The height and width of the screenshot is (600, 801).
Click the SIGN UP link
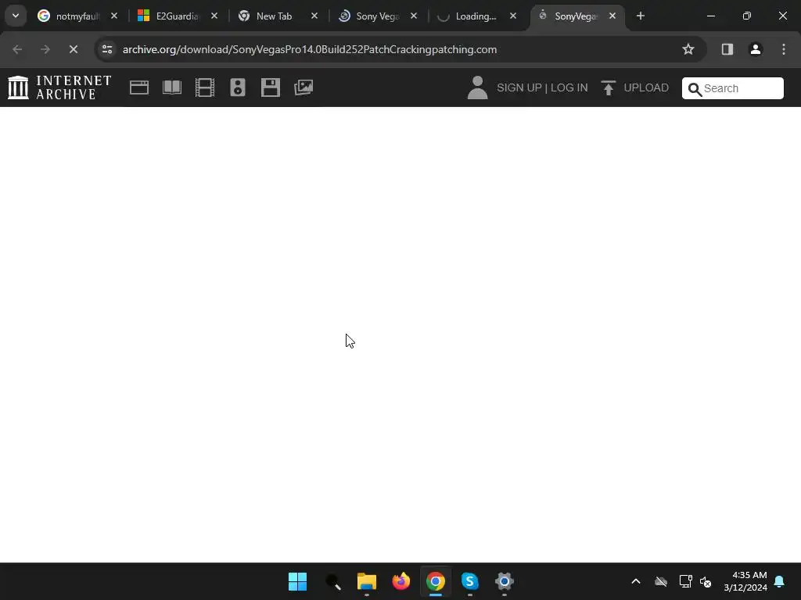point(519,87)
